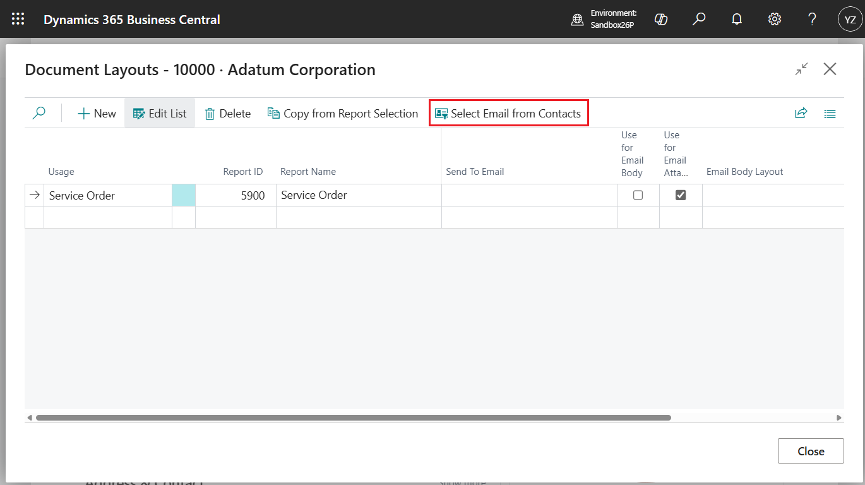This screenshot has width=865, height=485.
Task: Open the app launcher waffle icon
Action: point(18,19)
